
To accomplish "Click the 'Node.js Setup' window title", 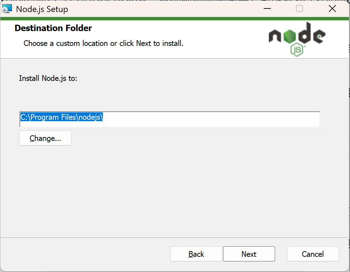I will coord(42,9).
